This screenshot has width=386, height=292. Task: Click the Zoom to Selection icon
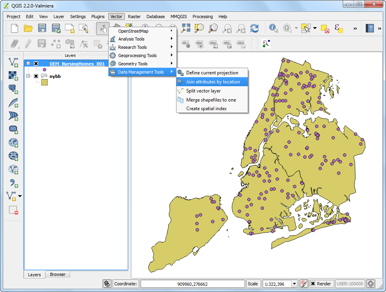click(199, 28)
